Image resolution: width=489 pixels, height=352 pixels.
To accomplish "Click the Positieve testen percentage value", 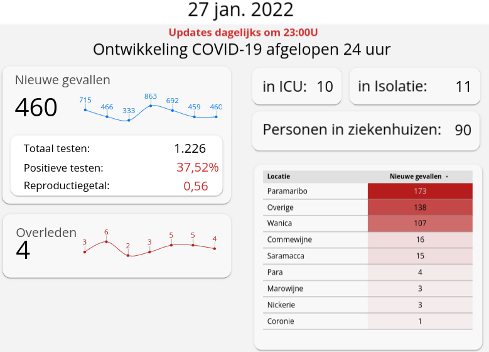I will tap(197, 168).
